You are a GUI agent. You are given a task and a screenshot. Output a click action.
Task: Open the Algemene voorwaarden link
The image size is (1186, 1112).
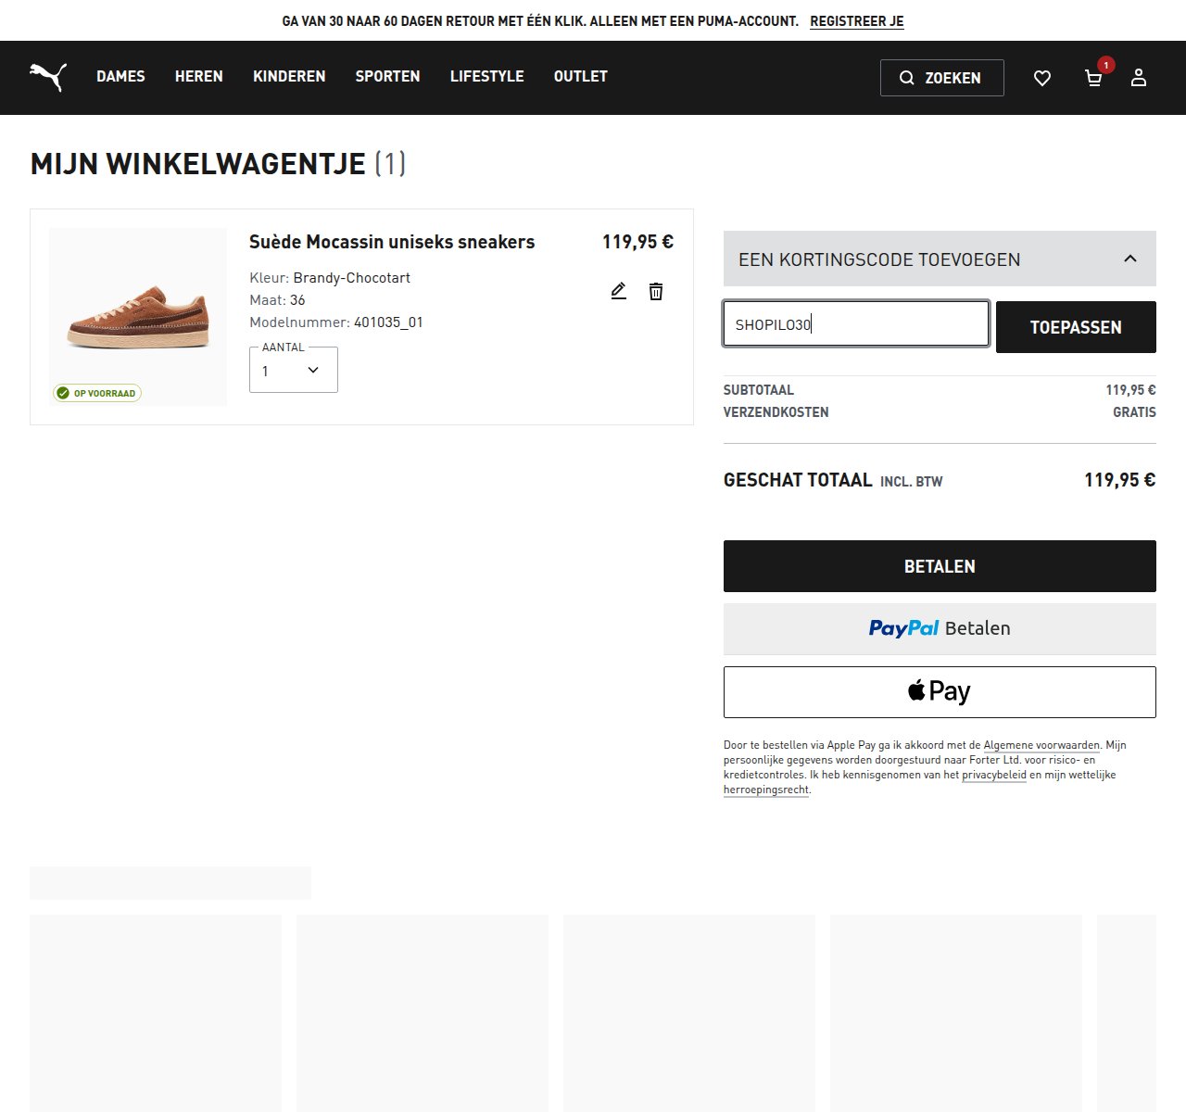coord(1041,745)
